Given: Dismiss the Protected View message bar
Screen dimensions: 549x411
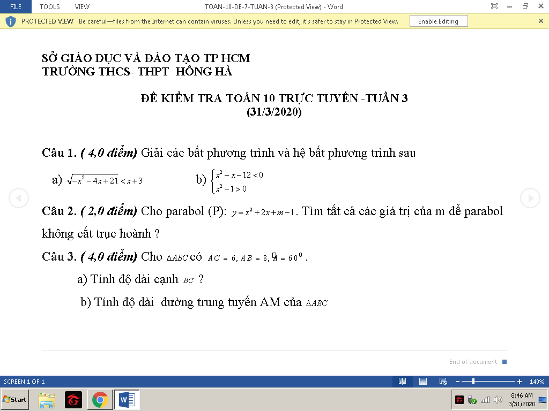Looking at the screenshot, I should click(540, 21).
